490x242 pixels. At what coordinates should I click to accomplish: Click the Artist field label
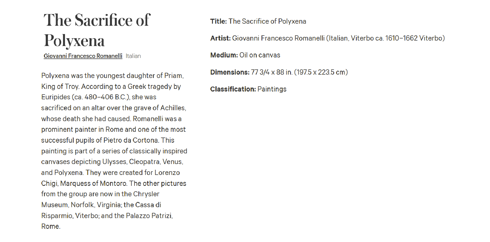[220, 38]
